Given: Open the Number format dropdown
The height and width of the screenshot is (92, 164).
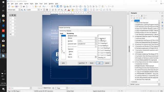Looking at the screenshot, I should point(96,41).
